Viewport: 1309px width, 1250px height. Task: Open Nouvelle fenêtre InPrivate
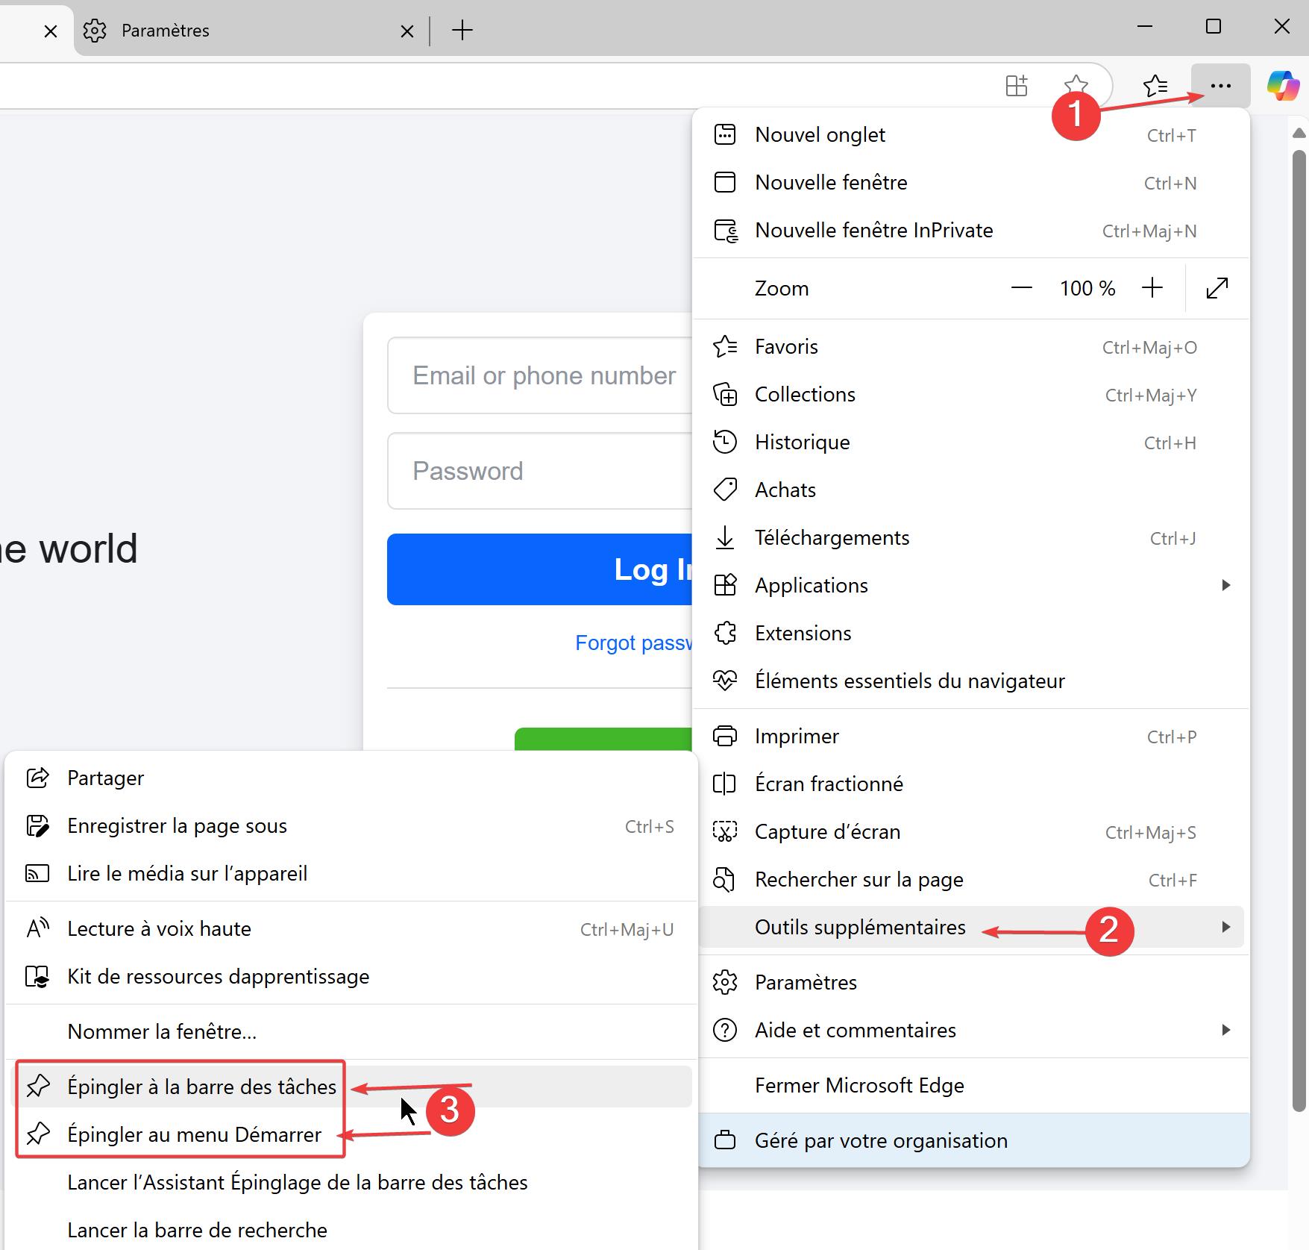click(x=970, y=231)
